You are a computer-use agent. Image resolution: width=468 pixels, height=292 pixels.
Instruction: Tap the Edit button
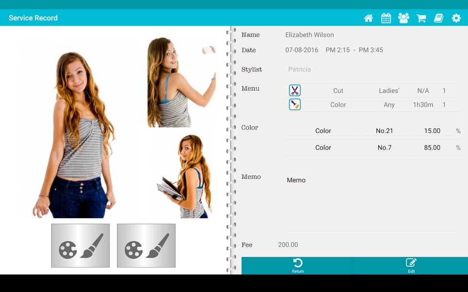[x=411, y=266]
